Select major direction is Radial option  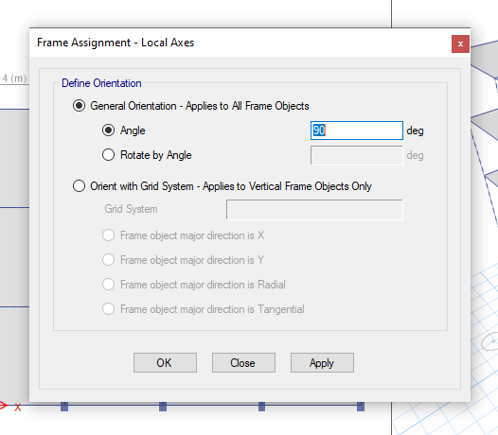[x=108, y=285]
